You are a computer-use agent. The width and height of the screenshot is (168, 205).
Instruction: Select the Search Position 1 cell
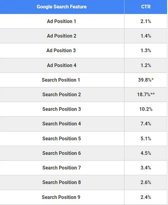point(61,80)
